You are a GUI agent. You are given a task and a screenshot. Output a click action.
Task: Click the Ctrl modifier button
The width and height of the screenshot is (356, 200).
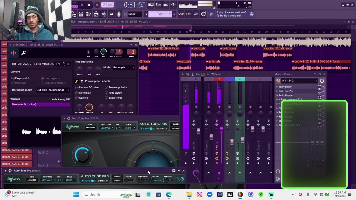tap(189, 14)
